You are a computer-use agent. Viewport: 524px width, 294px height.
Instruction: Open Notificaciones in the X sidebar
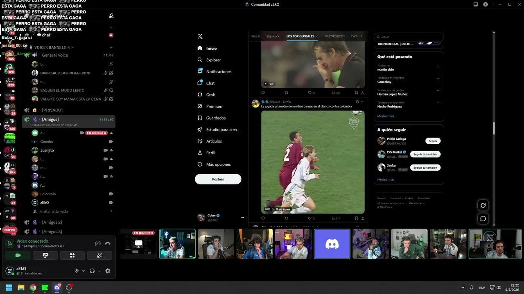(215, 71)
